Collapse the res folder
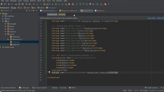This screenshot has height=92, width=164. click(3, 21)
